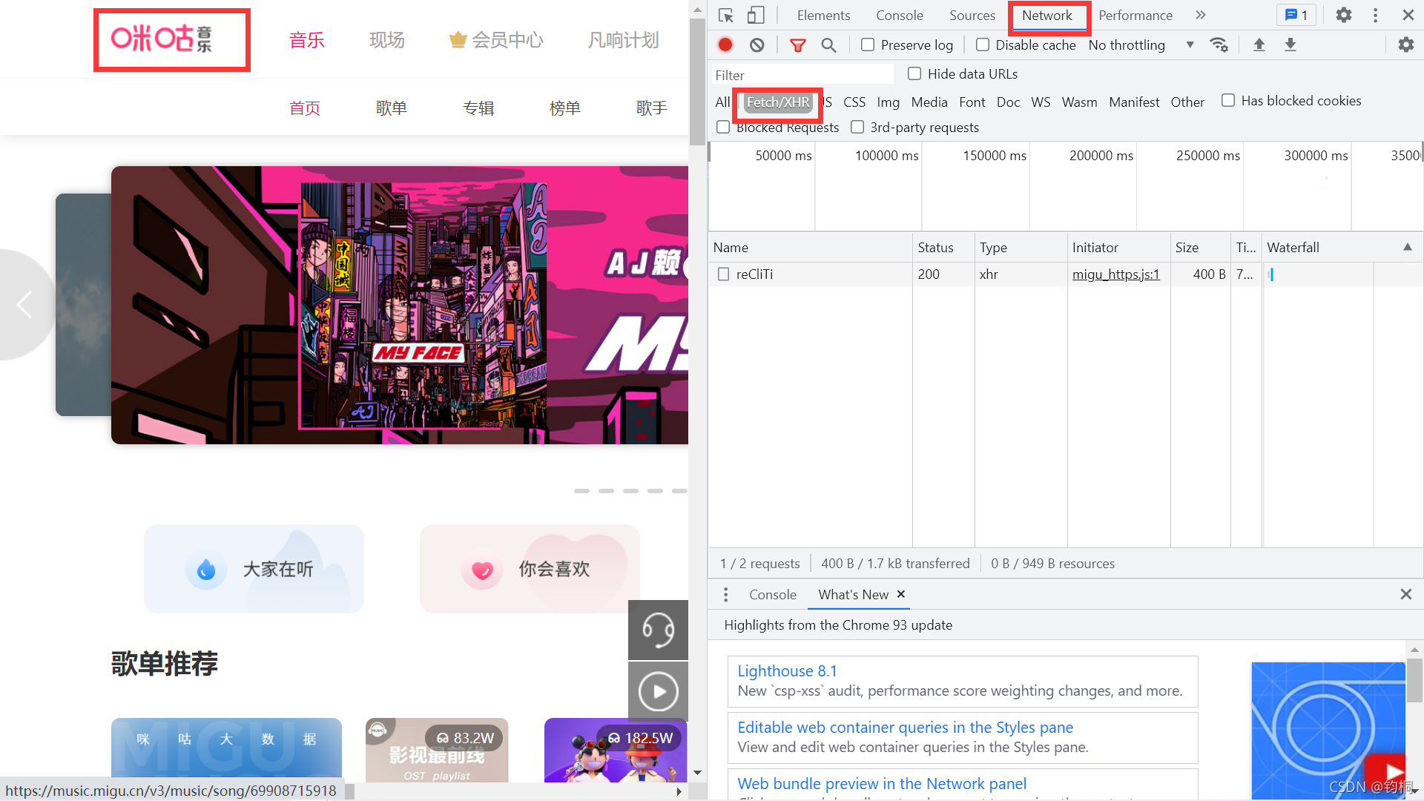
Task: Expand the more DevTools tabs chevron
Action: [x=1201, y=16]
